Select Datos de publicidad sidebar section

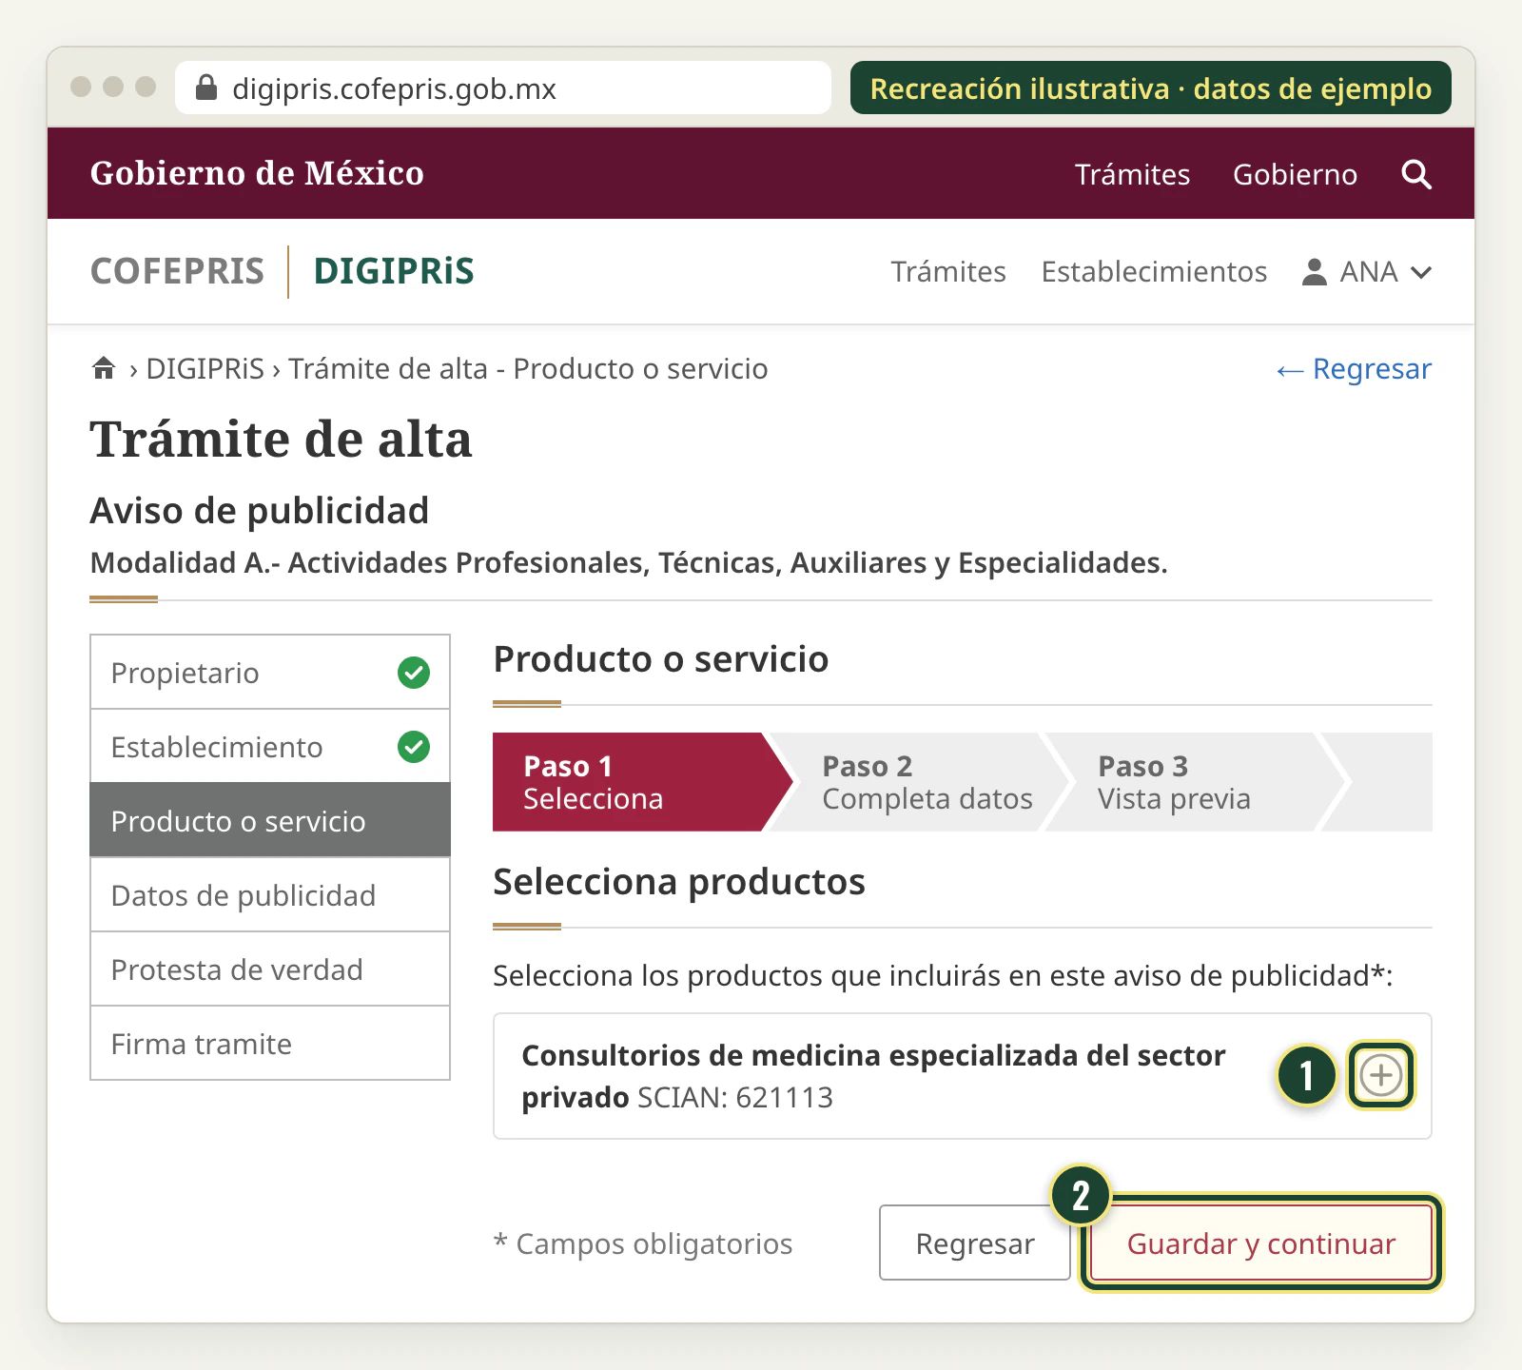coord(270,895)
